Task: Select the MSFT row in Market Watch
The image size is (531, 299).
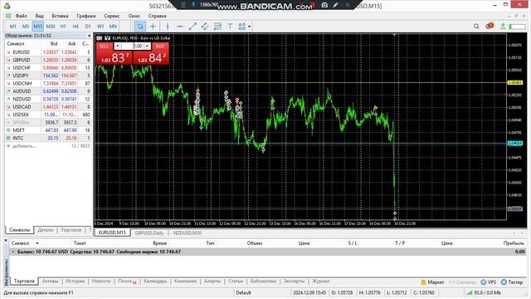Action: click(x=48, y=130)
